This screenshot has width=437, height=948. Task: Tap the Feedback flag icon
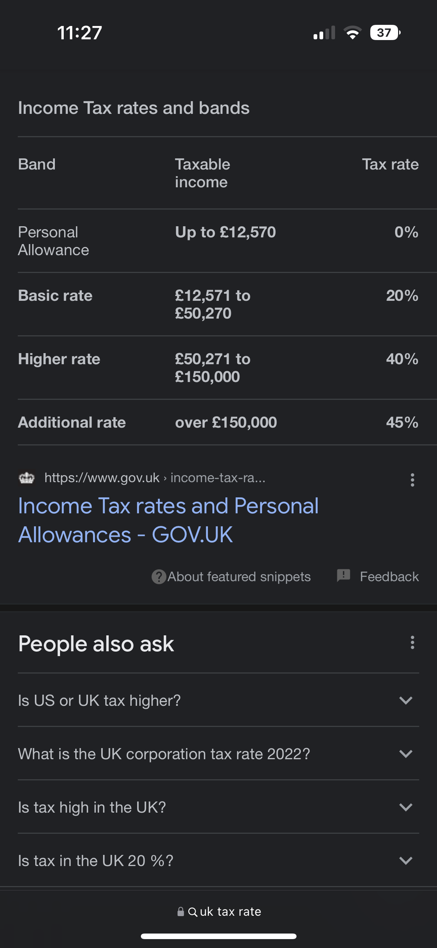click(x=344, y=576)
